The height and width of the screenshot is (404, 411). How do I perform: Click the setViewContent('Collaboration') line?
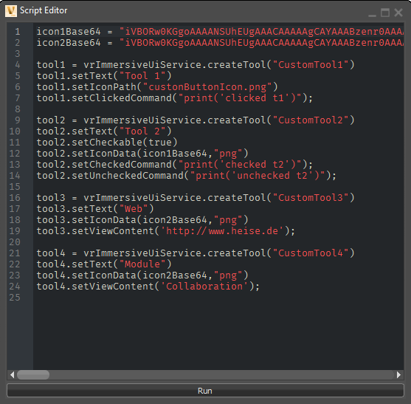148,287
